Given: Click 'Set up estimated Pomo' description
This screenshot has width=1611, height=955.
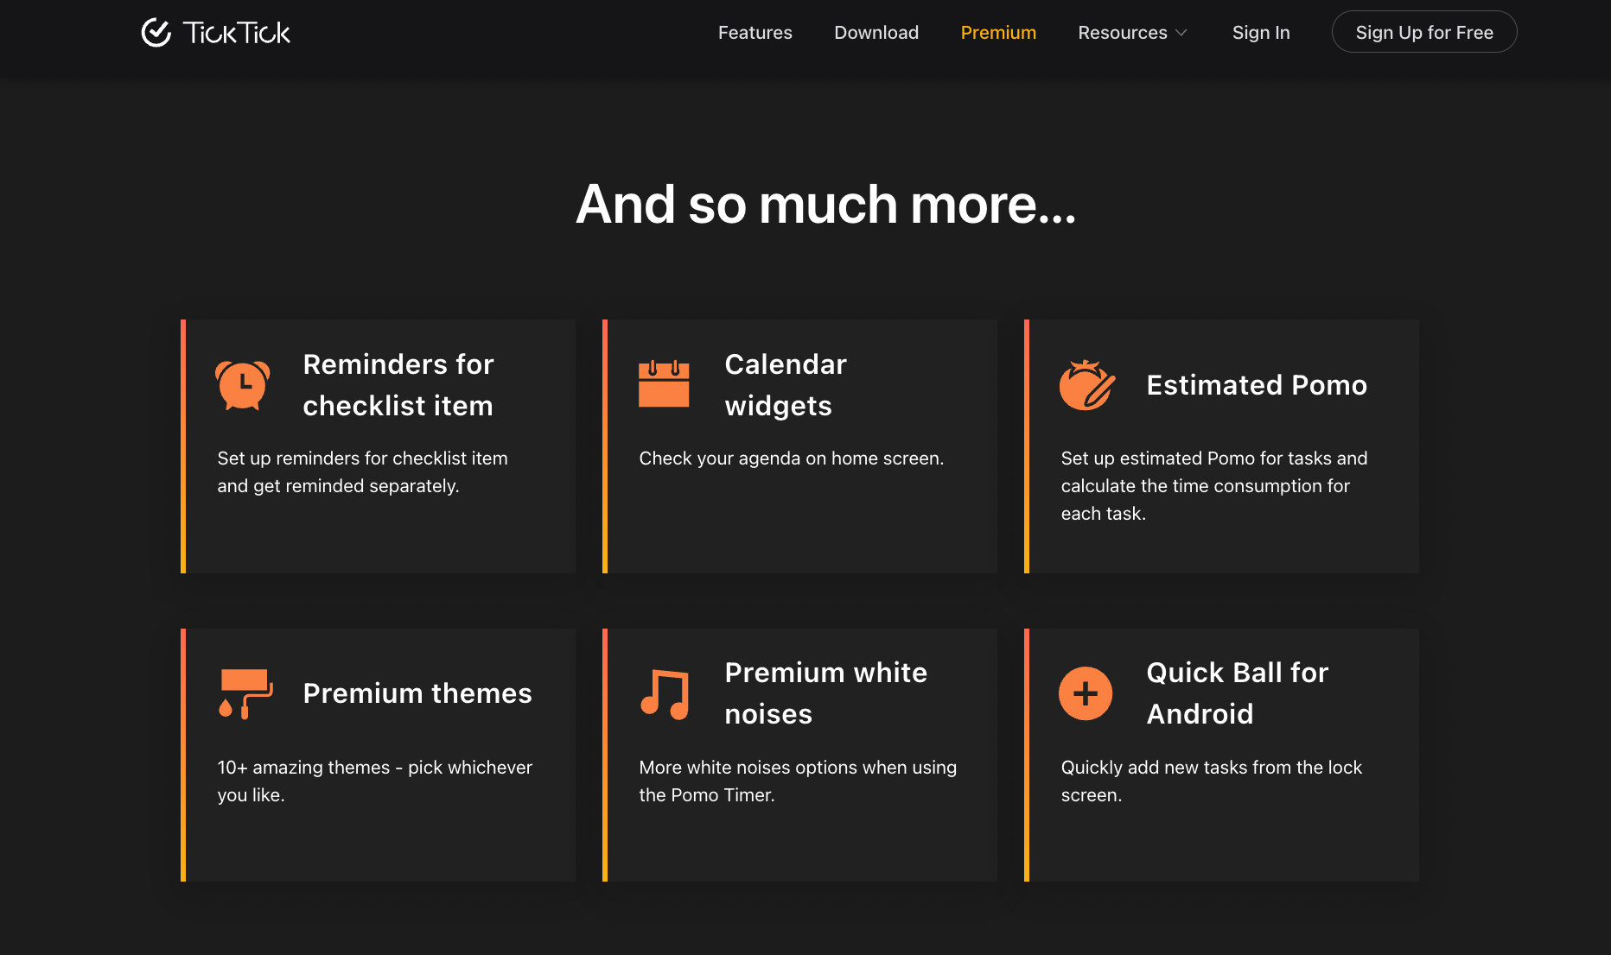Looking at the screenshot, I should pyautogui.click(x=1214, y=486).
